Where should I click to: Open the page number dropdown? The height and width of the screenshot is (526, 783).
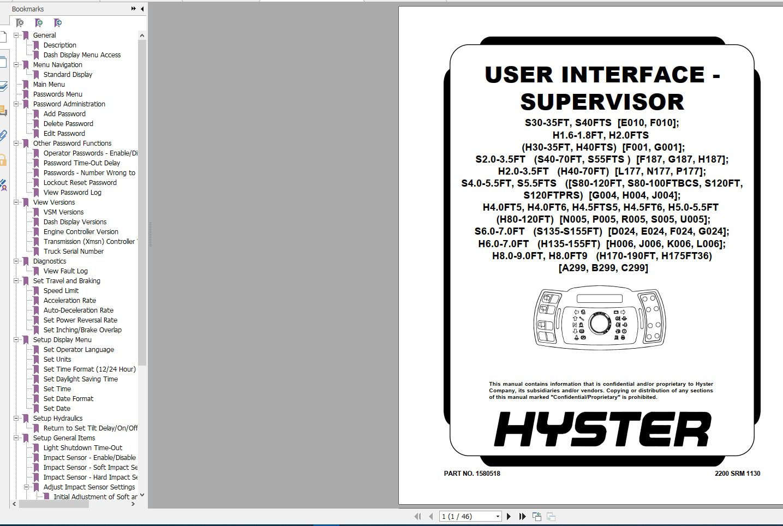(x=498, y=516)
